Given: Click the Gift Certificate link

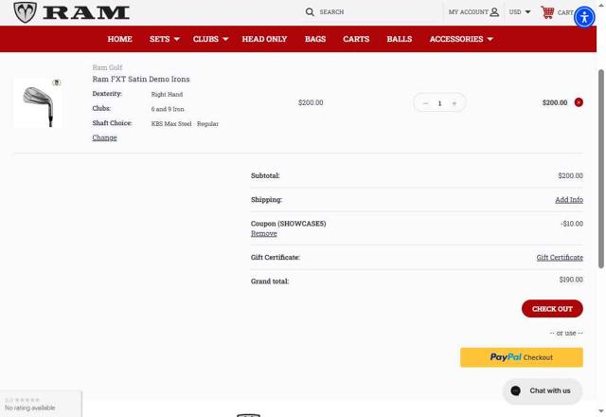Looking at the screenshot, I should pos(560,257).
